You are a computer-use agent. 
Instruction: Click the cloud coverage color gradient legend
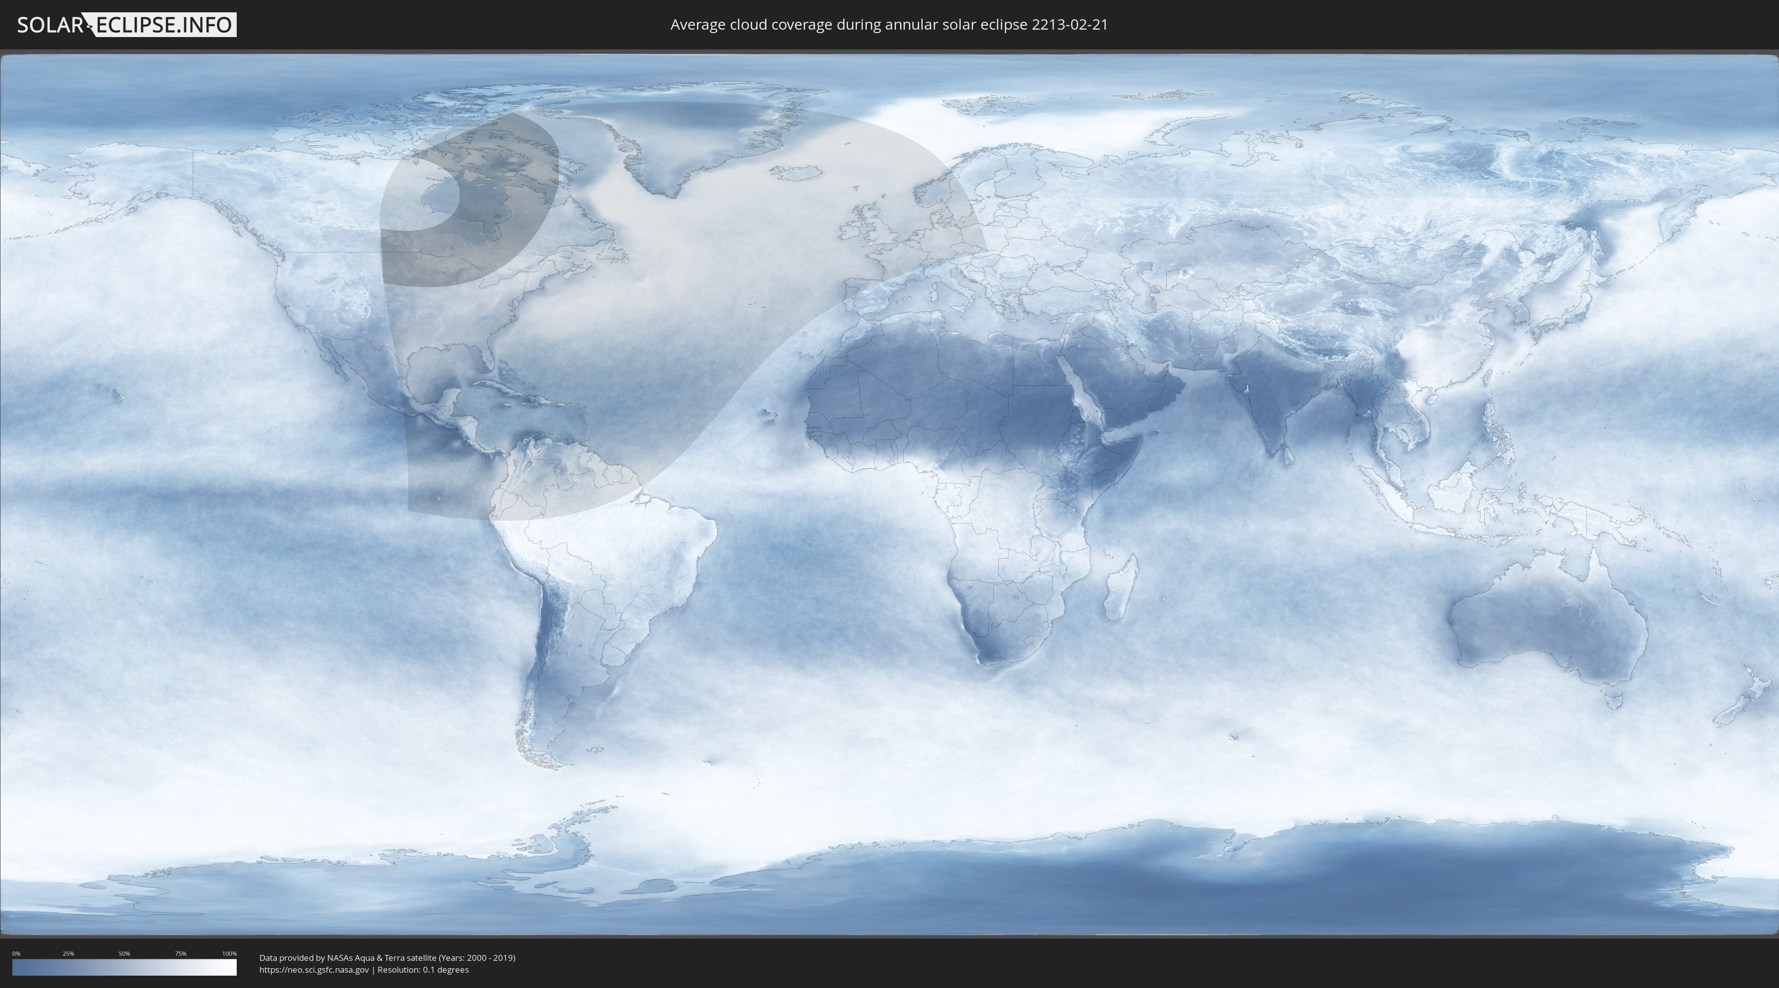(x=125, y=967)
